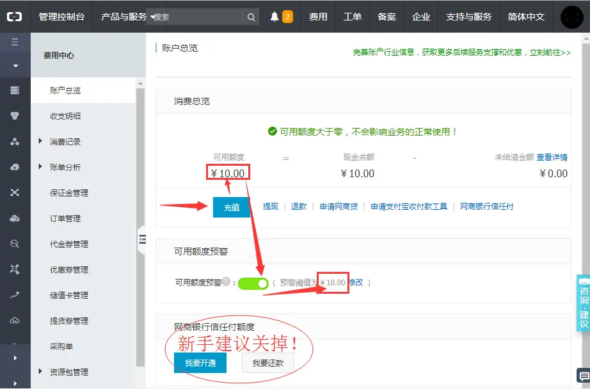Click the 申请网商贷 link
Screen dimensions: 590x389
(339, 207)
